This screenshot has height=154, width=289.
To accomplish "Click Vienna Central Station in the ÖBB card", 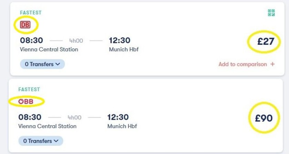I will [x=48, y=126].
